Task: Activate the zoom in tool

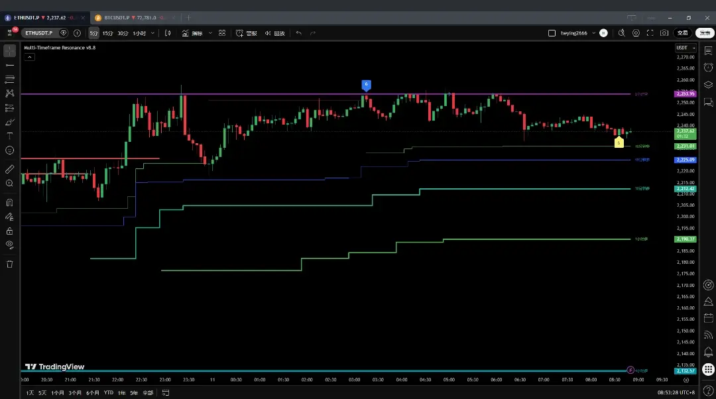Action: pyautogui.click(x=9, y=183)
